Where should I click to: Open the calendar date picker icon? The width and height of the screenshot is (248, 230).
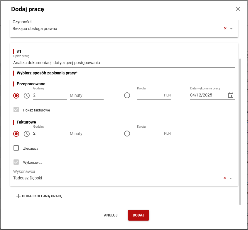[231, 95]
